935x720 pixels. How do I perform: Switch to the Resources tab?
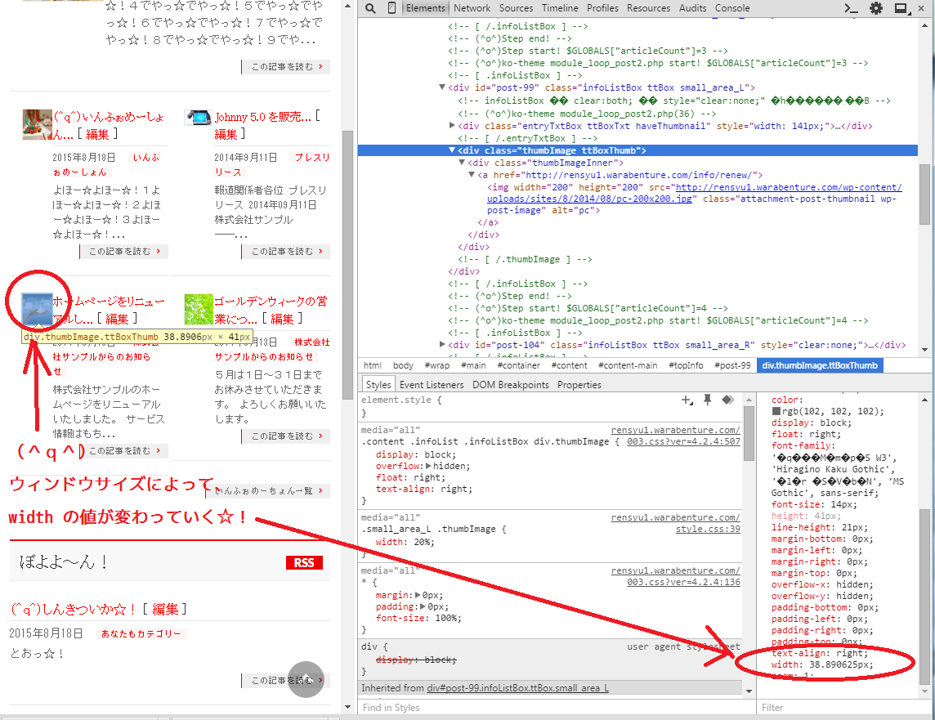pyautogui.click(x=648, y=8)
